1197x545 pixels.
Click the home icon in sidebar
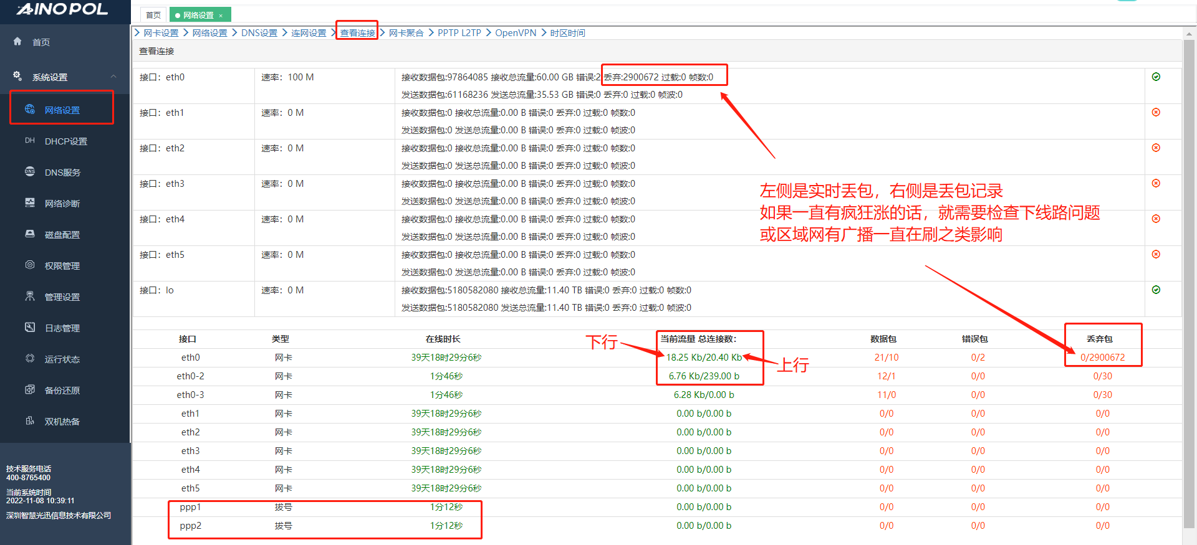[17, 42]
